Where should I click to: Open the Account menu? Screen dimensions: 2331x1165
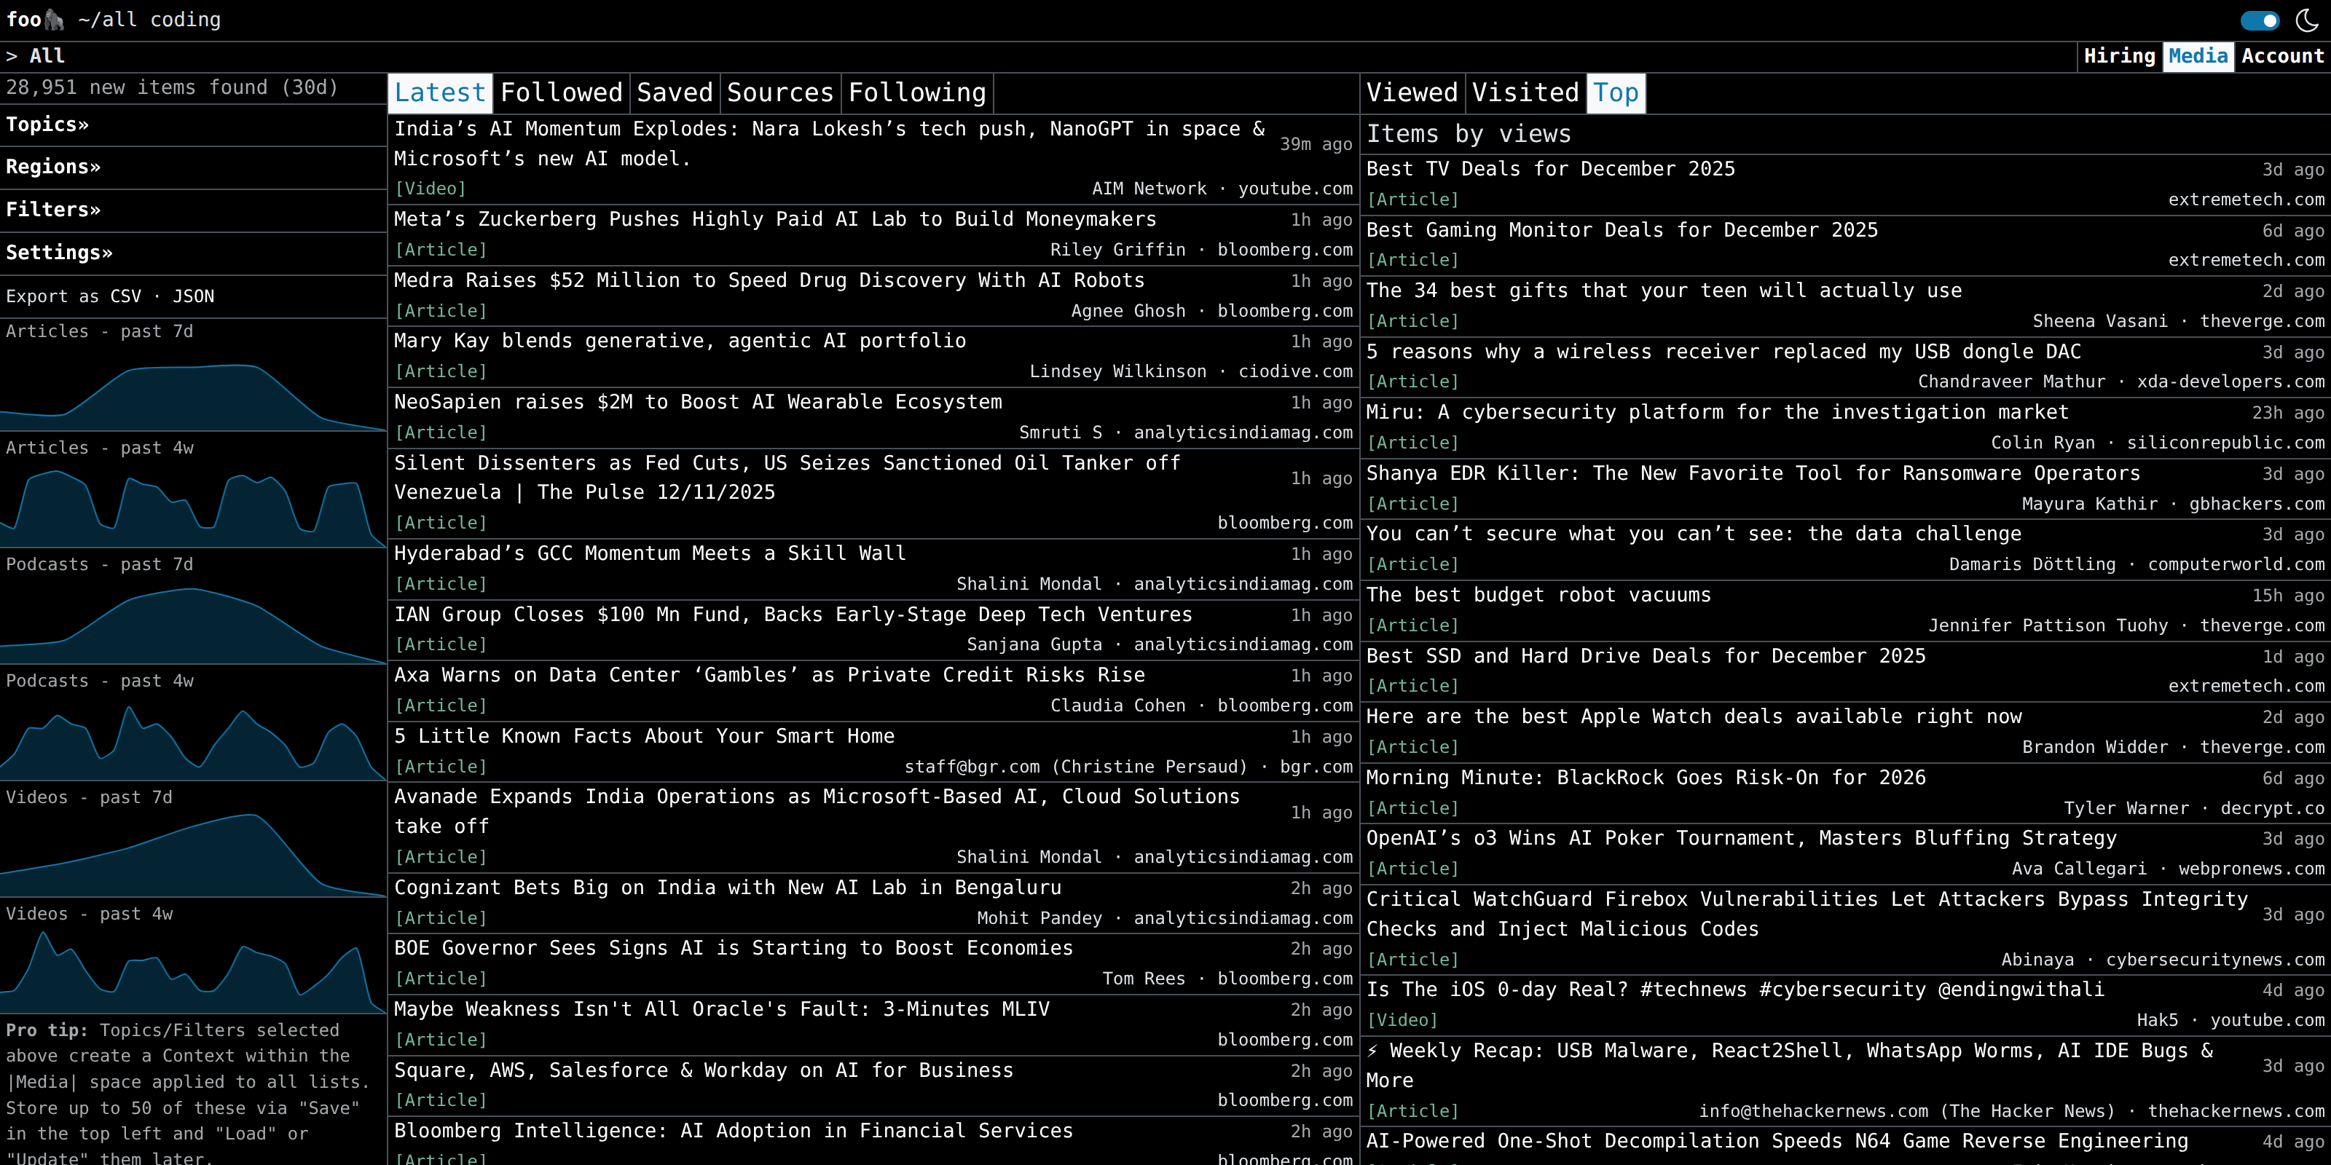2282,56
